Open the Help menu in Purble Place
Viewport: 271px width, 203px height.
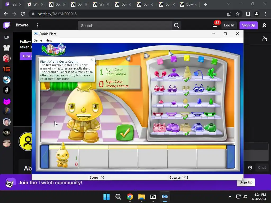[x=49, y=40]
